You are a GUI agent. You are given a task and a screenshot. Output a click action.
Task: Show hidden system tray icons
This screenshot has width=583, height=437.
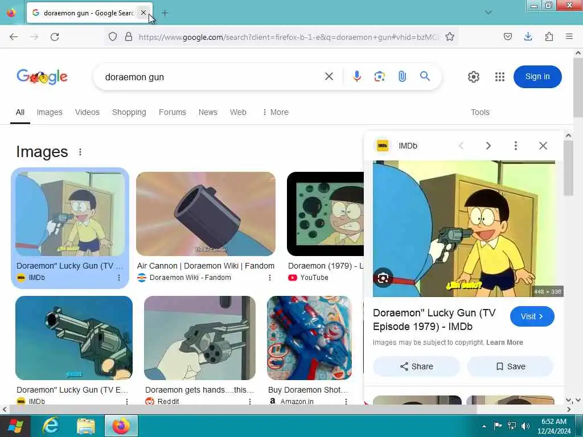point(484,426)
